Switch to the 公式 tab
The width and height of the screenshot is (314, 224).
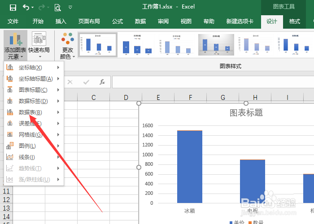tap(118, 21)
